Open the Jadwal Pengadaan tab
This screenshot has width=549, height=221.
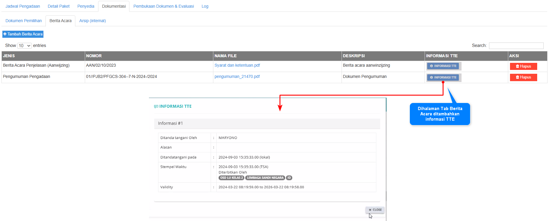point(23,6)
